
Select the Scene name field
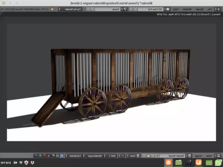(107, 9)
